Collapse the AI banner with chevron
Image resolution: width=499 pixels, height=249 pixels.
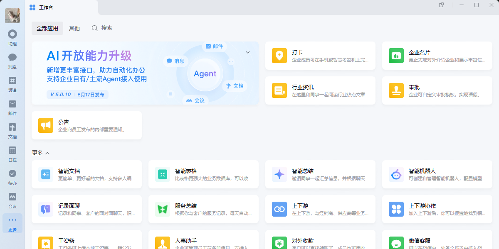[248, 52]
